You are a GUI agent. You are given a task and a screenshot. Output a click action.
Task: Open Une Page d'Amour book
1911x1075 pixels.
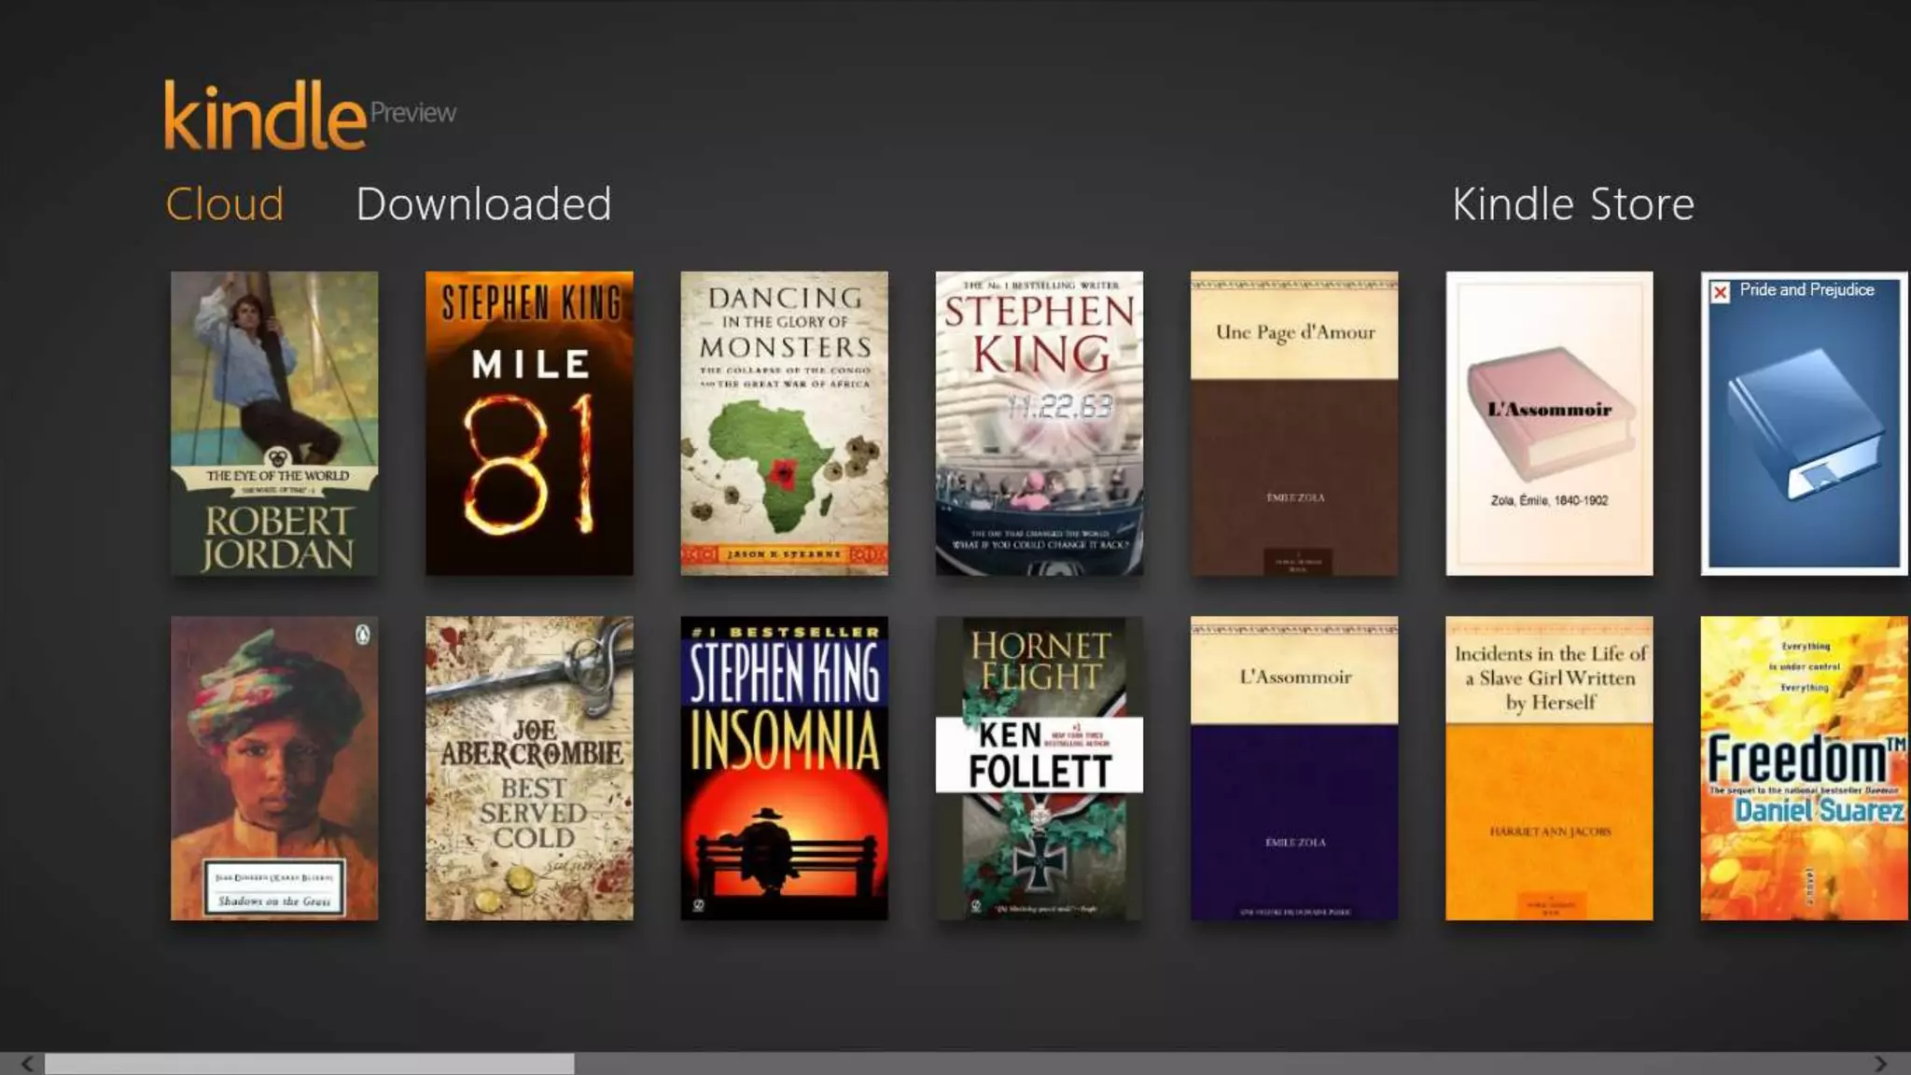[x=1294, y=423]
